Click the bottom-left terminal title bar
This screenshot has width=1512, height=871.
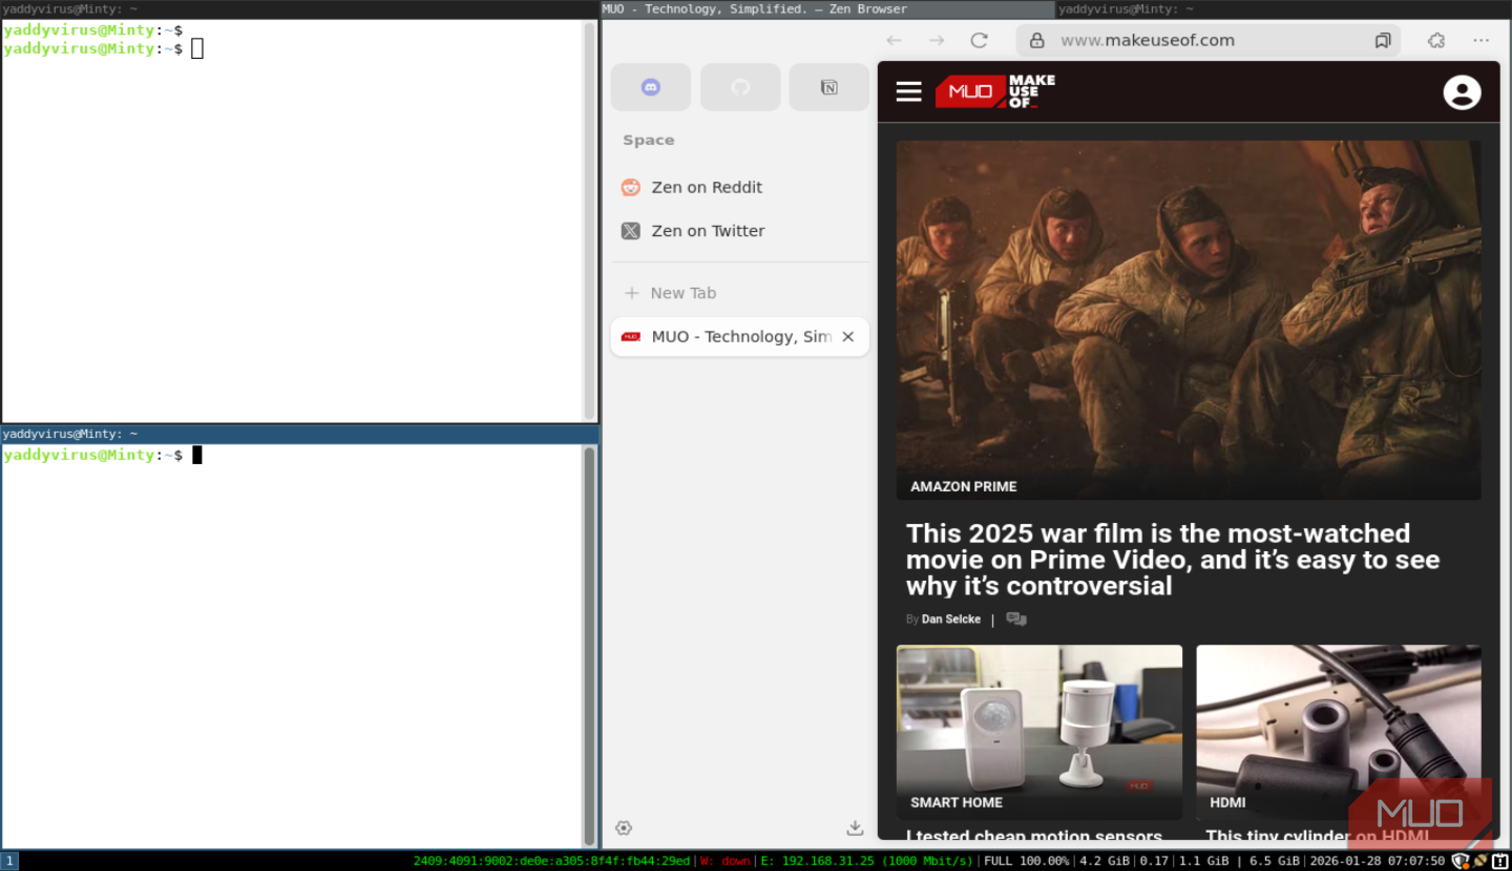coord(300,434)
